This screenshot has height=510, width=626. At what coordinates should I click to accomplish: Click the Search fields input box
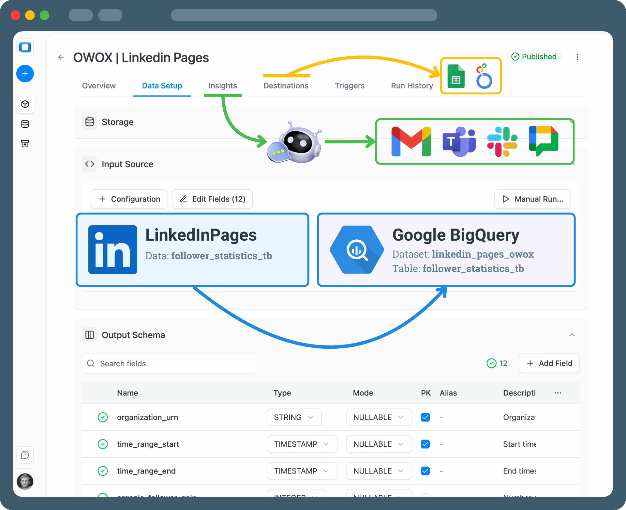(x=170, y=363)
